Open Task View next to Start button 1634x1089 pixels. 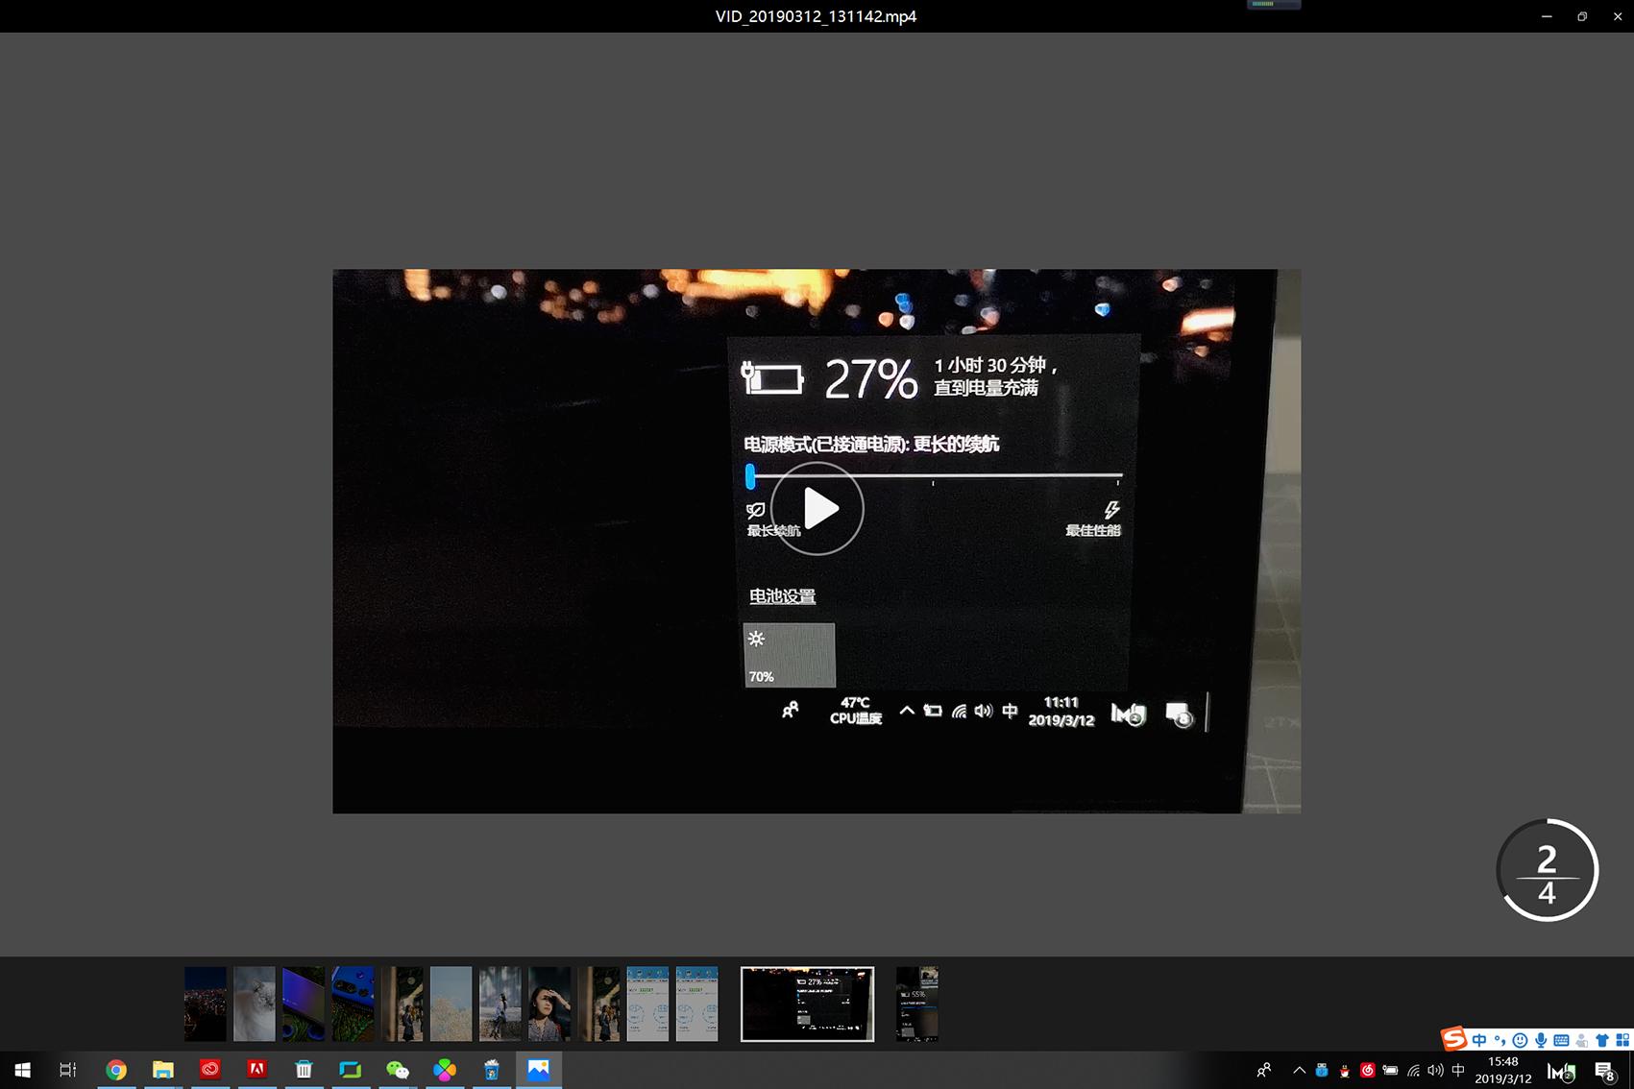(x=66, y=1069)
